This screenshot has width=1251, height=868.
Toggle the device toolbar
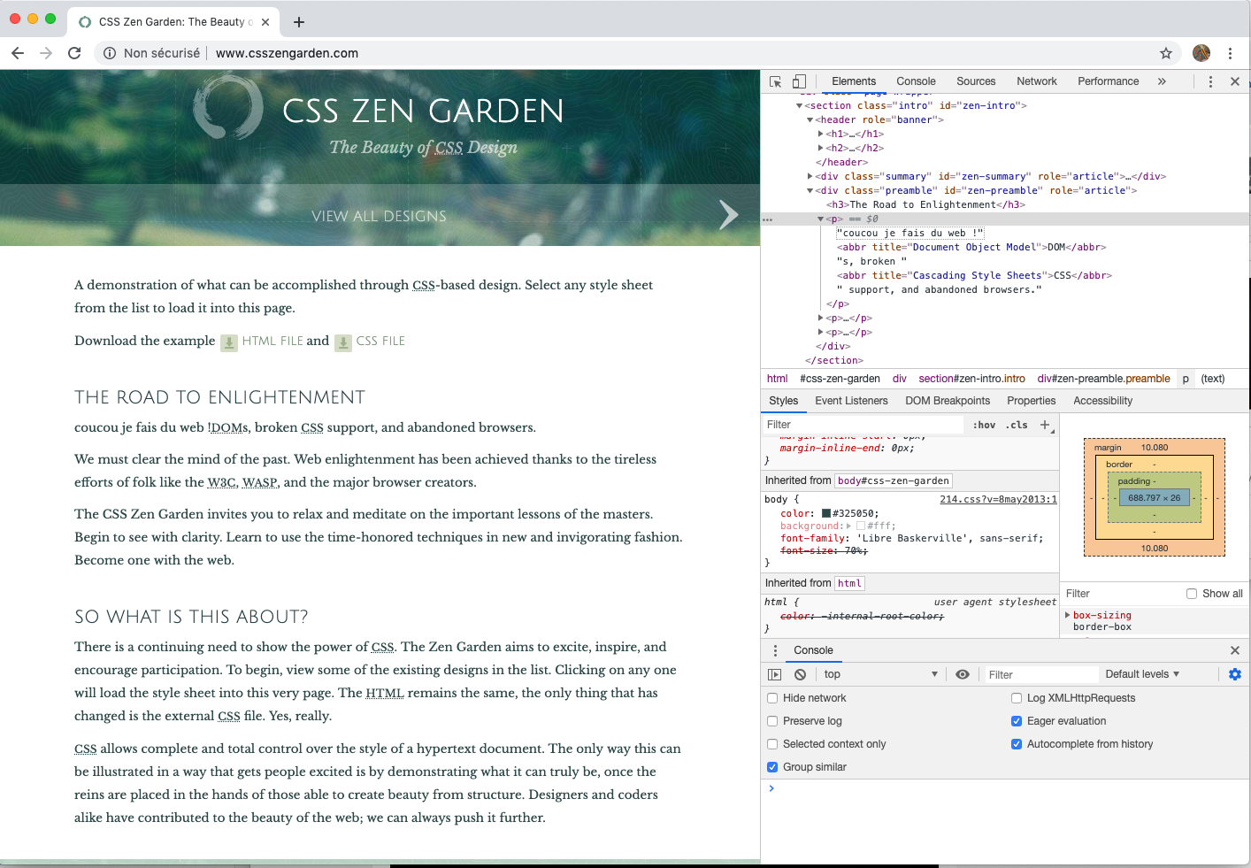coord(799,81)
